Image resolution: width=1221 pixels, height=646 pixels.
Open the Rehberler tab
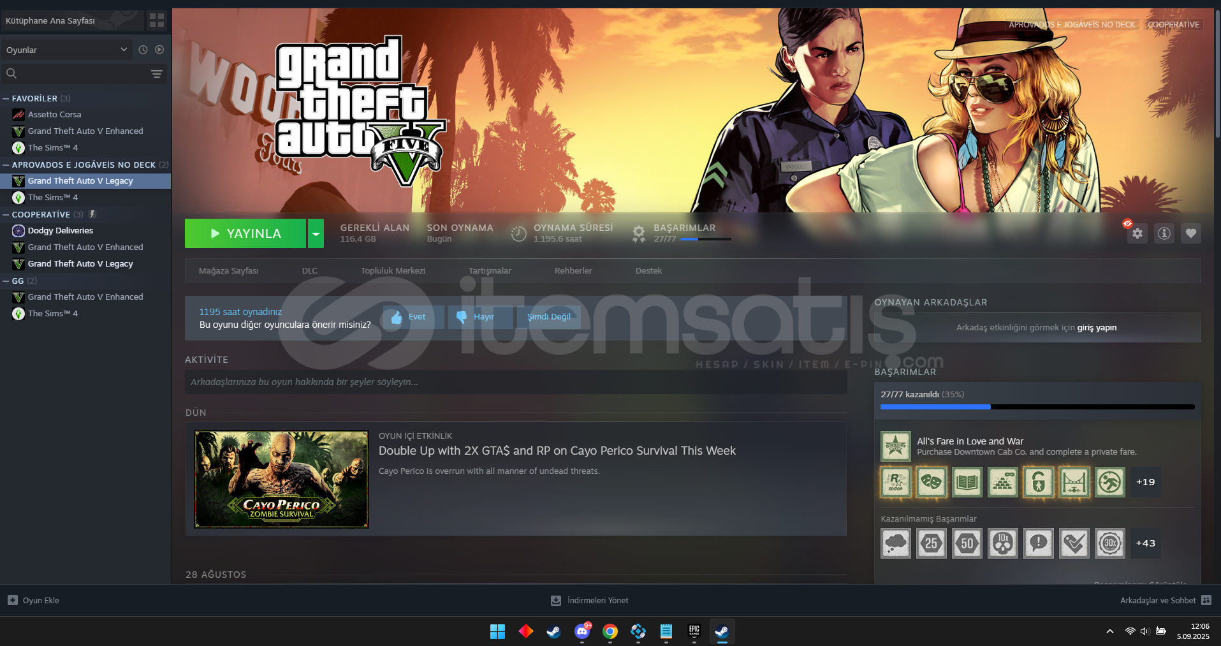[573, 271]
